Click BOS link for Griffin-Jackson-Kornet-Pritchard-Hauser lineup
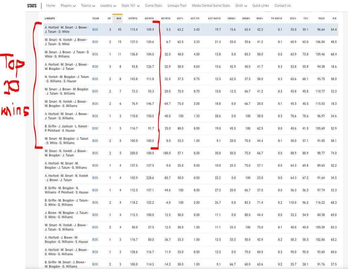The height and width of the screenshot is (269, 348). 95,128
